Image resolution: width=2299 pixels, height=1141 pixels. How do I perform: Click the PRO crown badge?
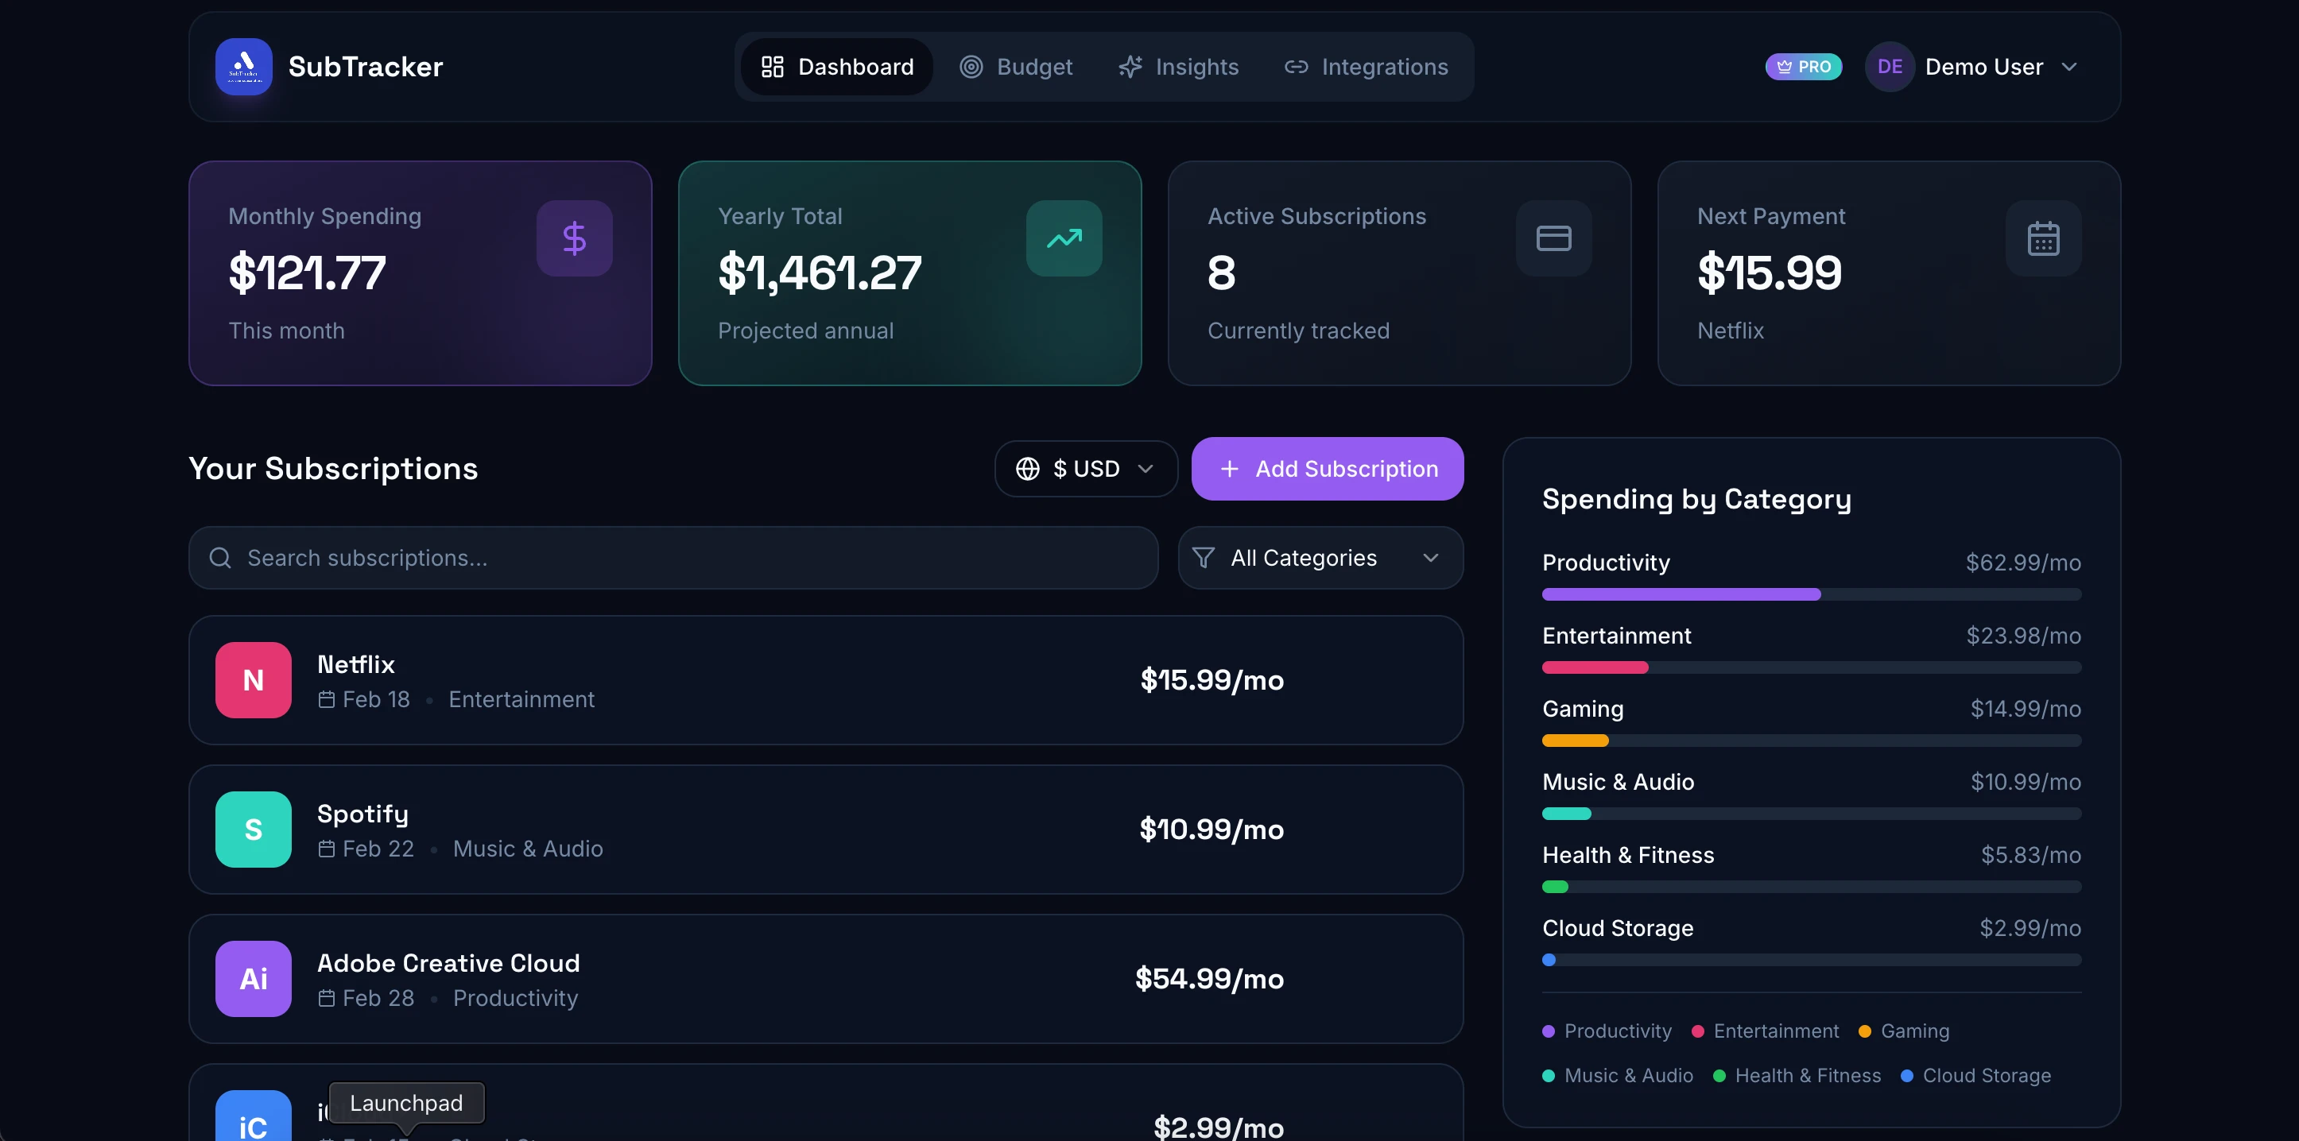point(1803,67)
